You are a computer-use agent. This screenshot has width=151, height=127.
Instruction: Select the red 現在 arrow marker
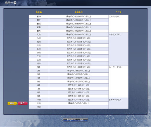coord(23,103)
